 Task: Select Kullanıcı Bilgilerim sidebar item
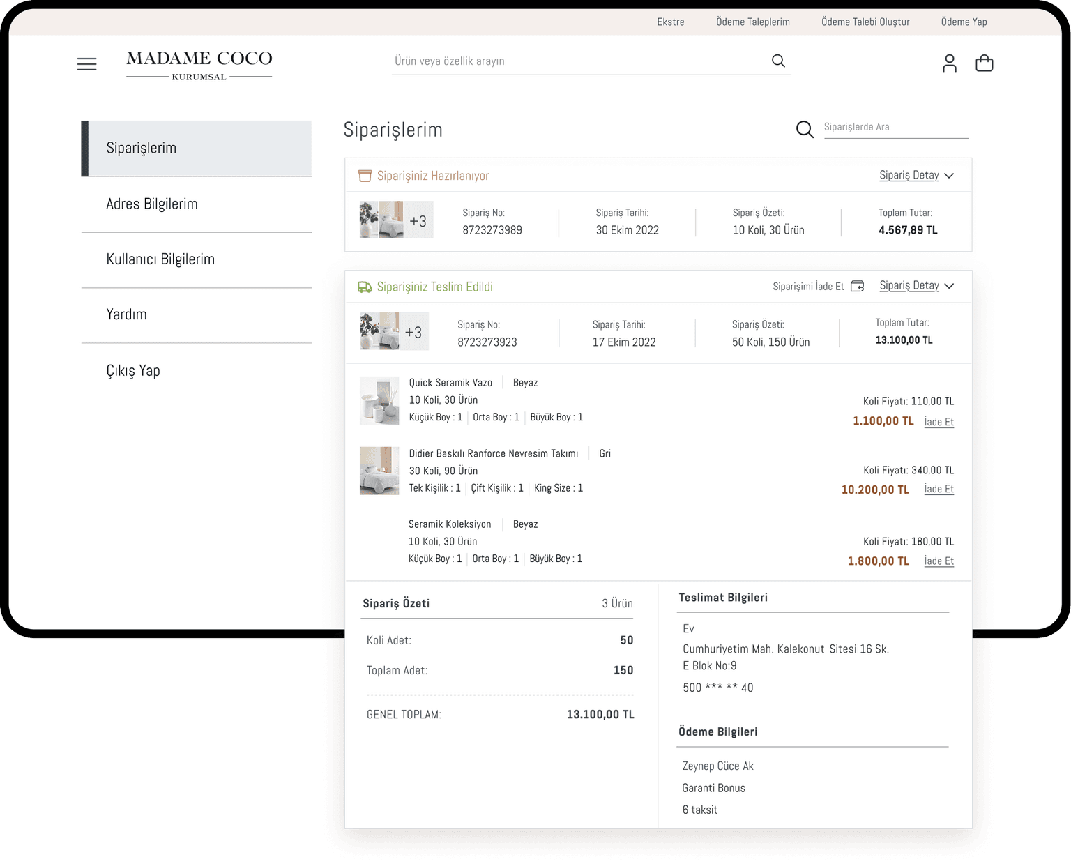coord(160,259)
